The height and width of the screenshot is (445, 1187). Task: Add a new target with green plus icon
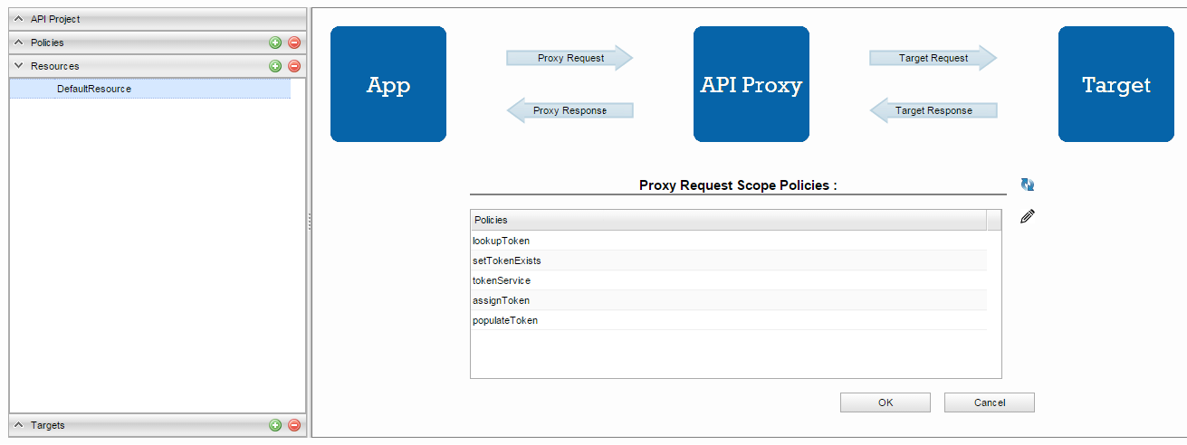click(275, 425)
